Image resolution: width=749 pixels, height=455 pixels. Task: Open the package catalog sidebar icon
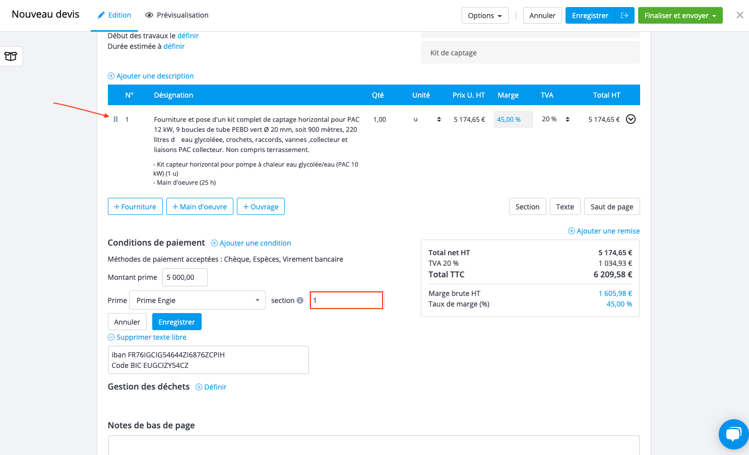coord(11,56)
